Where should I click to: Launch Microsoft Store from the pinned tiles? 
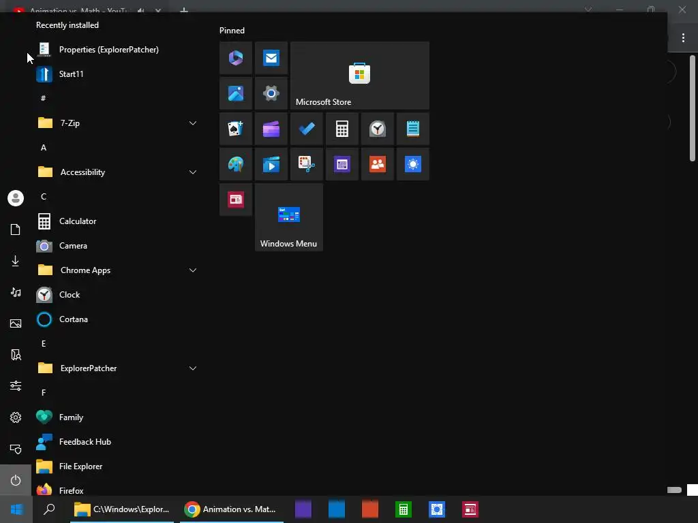point(360,76)
